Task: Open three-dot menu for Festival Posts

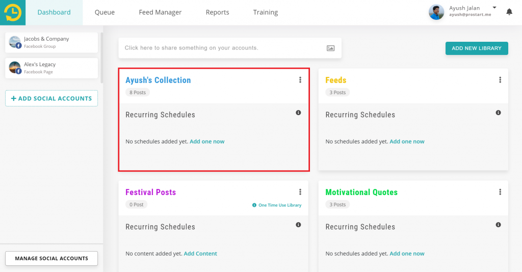Action: 300,192
